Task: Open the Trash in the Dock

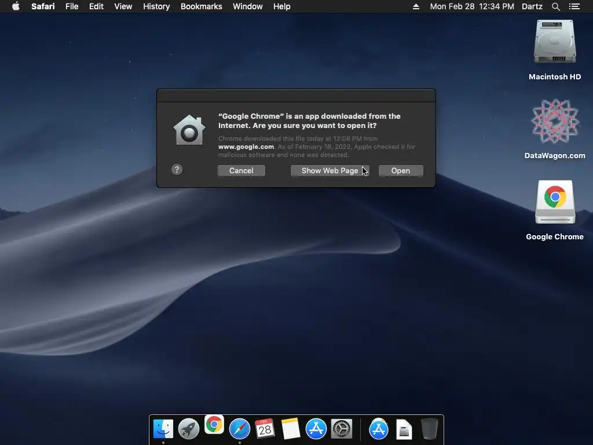Action: coord(429,429)
